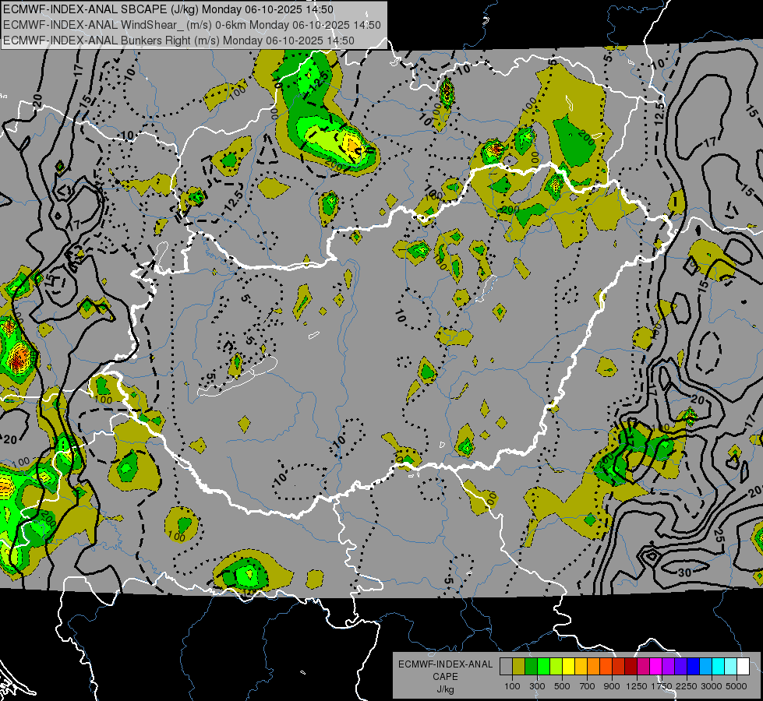Pick the white swatch at legend end

click(x=744, y=667)
